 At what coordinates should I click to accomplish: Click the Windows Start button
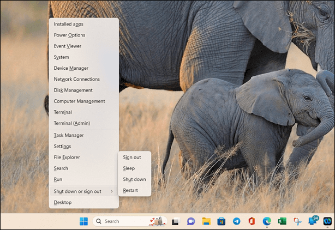pyautogui.click(x=83, y=221)
